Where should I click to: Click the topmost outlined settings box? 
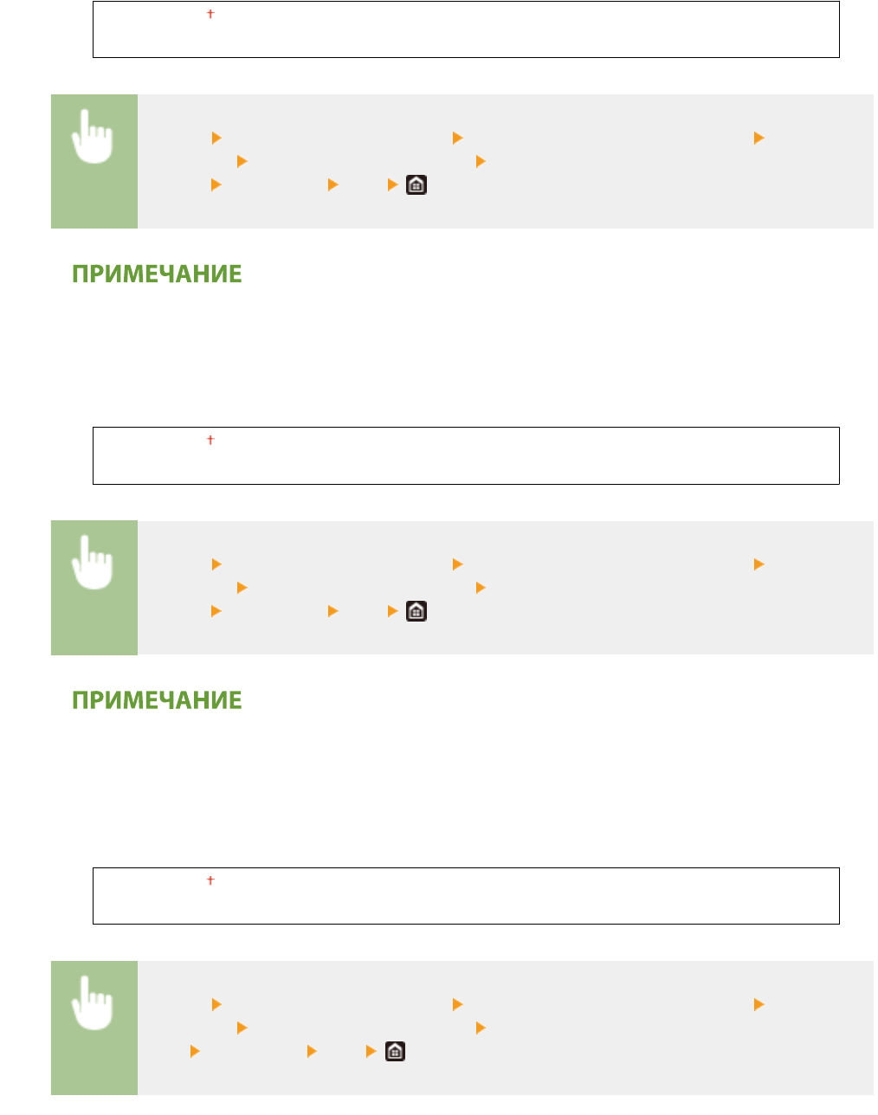[x=466, y=30]
